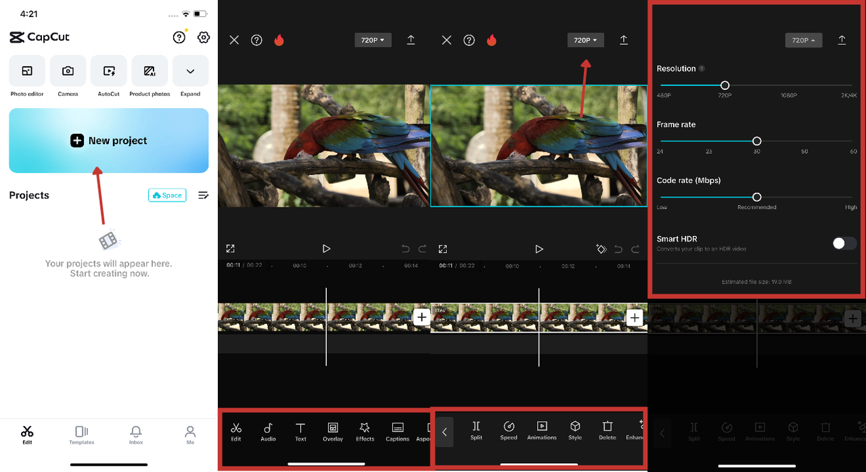Image resolution: width=866 pixels, height=472 pixels.
Task: Open settings gear on CapCut home header
Action: click(x=203, y=37)
